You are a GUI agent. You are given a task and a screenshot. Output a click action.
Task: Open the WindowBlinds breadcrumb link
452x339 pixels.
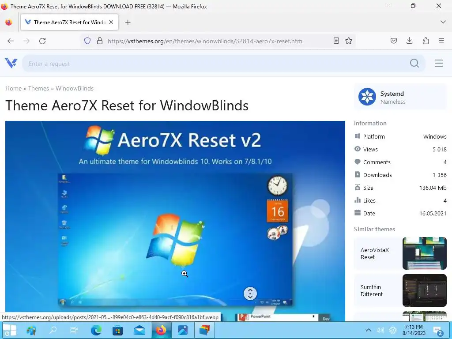74,88
